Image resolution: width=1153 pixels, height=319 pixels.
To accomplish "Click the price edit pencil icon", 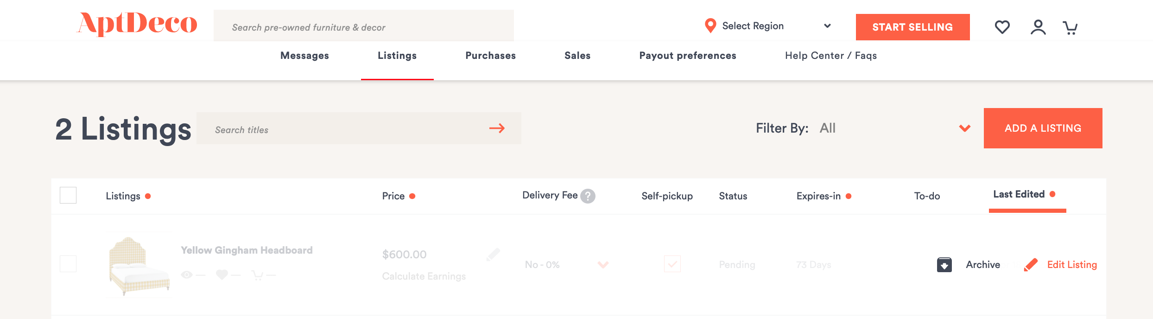I will point(493,255).
